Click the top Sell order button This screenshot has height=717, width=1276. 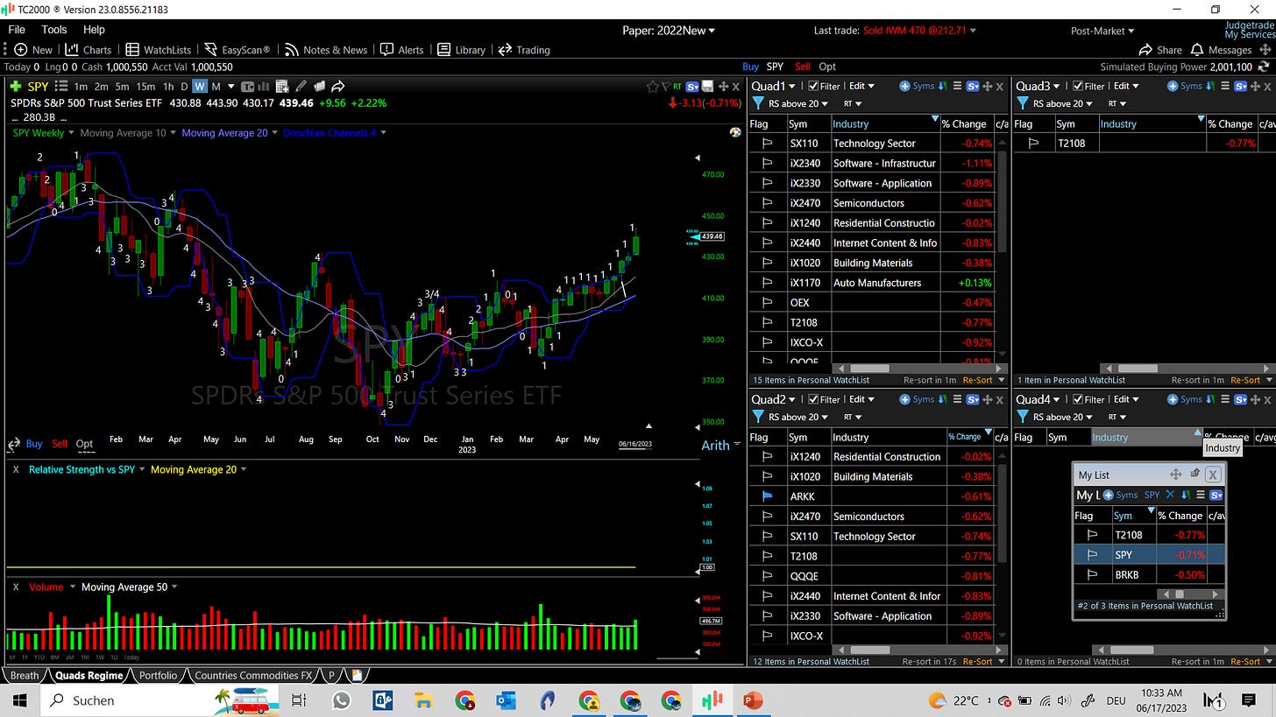pyautogui.click(x=802, y=67)
